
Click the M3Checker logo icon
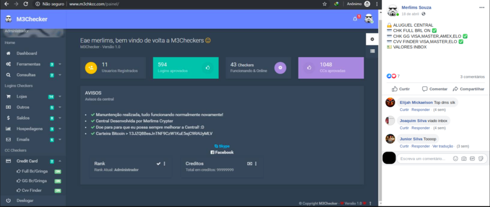tap(9, 19)
